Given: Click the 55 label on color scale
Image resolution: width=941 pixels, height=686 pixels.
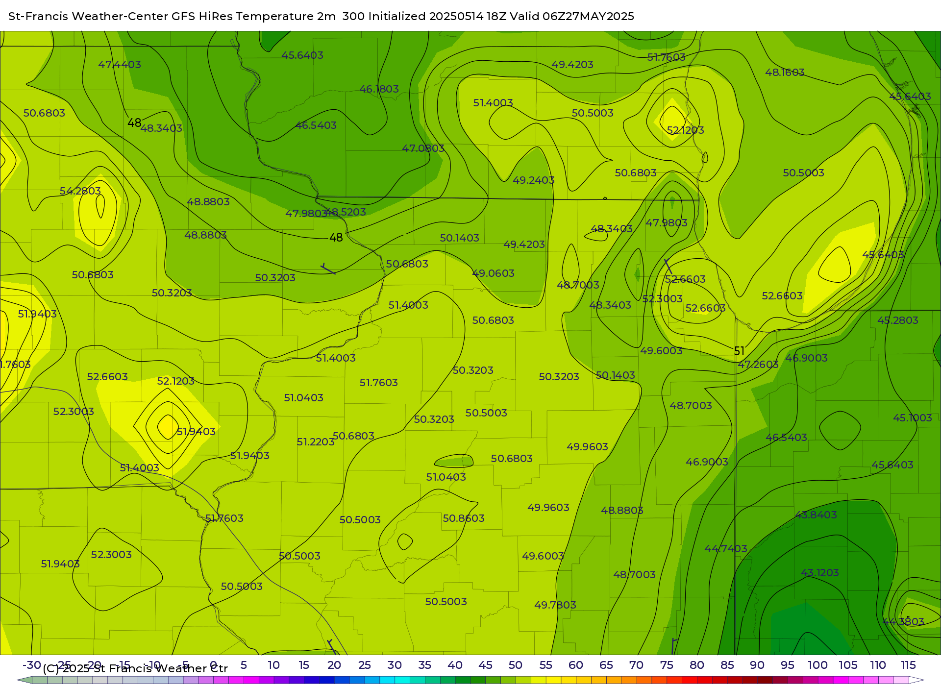Looking at the screenshot, I should (545, 665).
